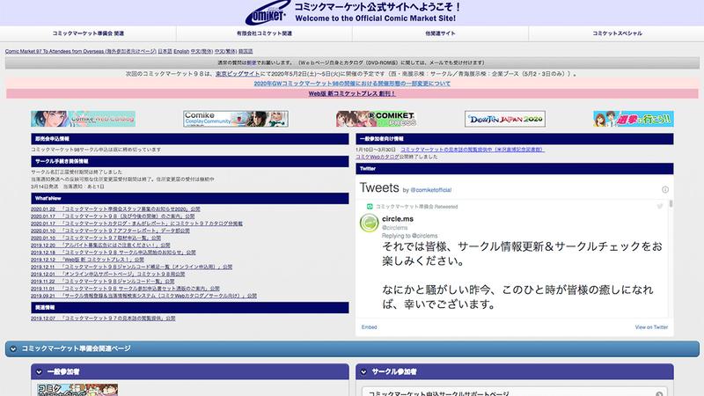Switch to the English language link
The image size is (704, 396).
181,51
